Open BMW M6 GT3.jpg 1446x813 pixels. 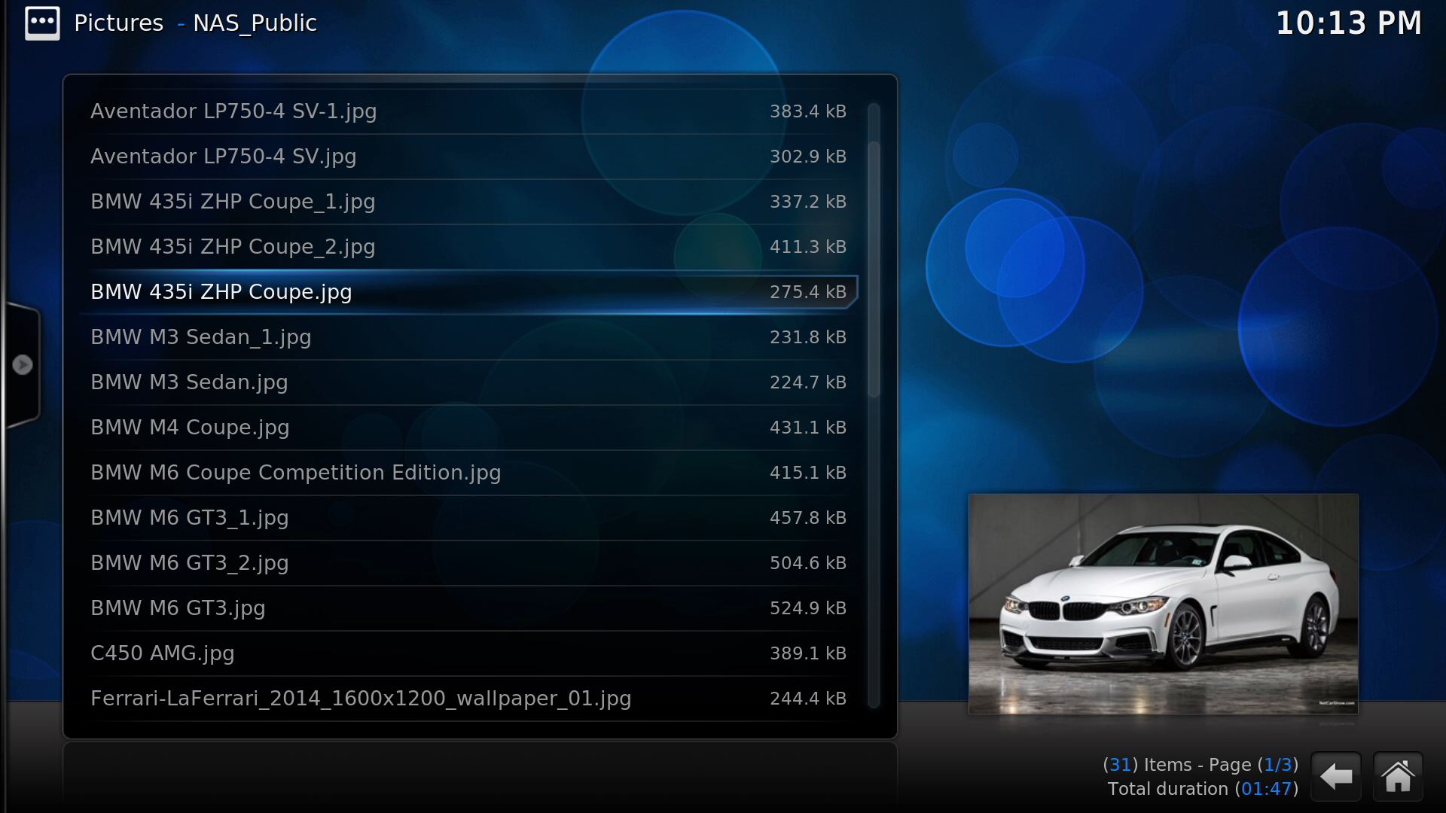468,608
